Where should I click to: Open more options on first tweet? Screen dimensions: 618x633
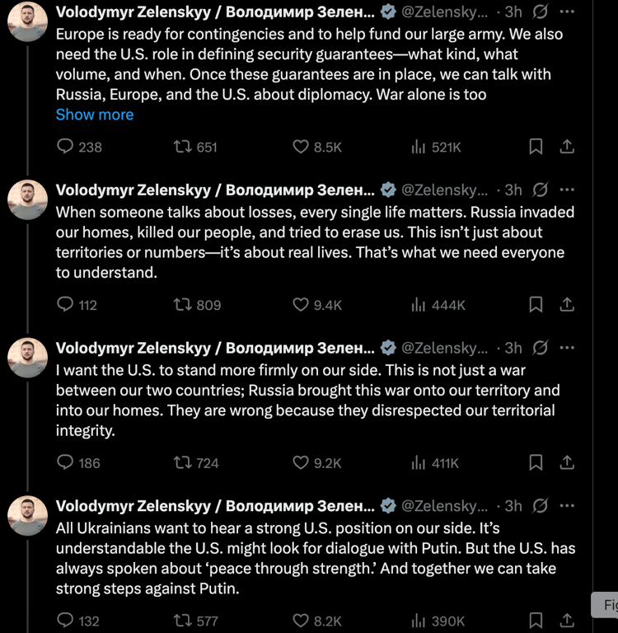click(567, 12)
